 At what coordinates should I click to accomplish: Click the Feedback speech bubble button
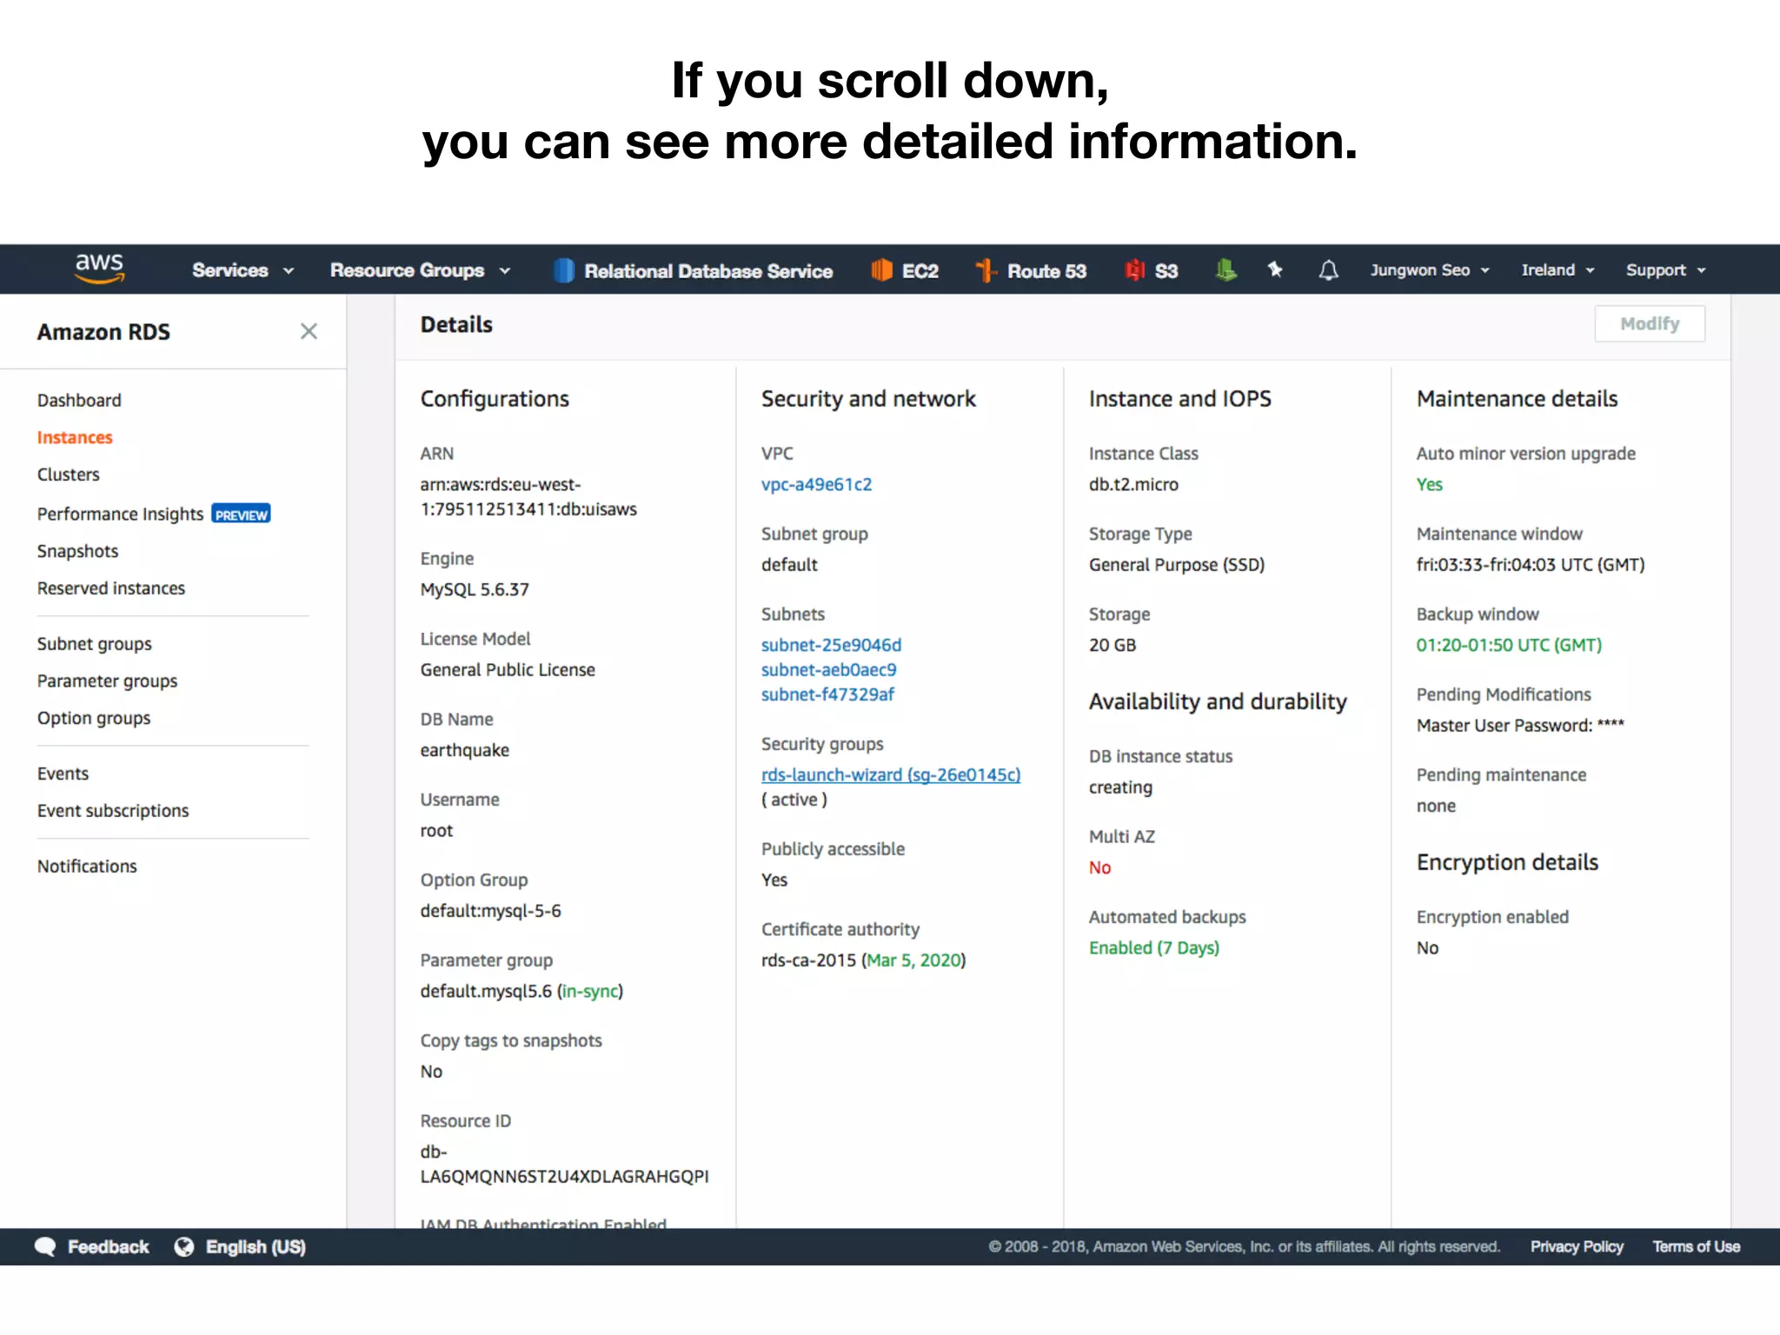(x=92, y=1246)
